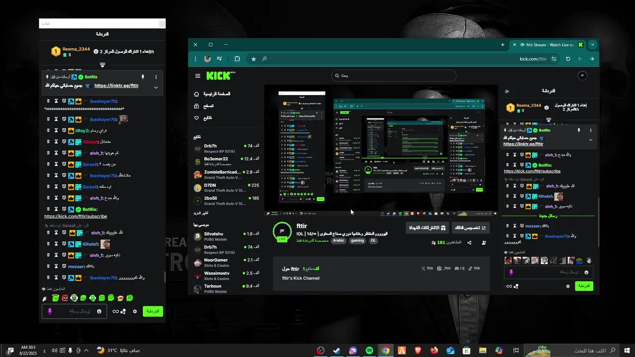Expand أظهر المزيد show more
Viewport: 635px width, 357px height.
tap(201, 213)
